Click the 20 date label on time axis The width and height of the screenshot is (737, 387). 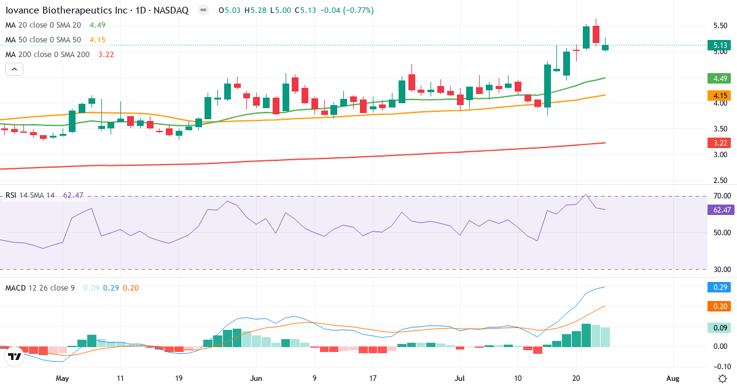pos(576,378)
